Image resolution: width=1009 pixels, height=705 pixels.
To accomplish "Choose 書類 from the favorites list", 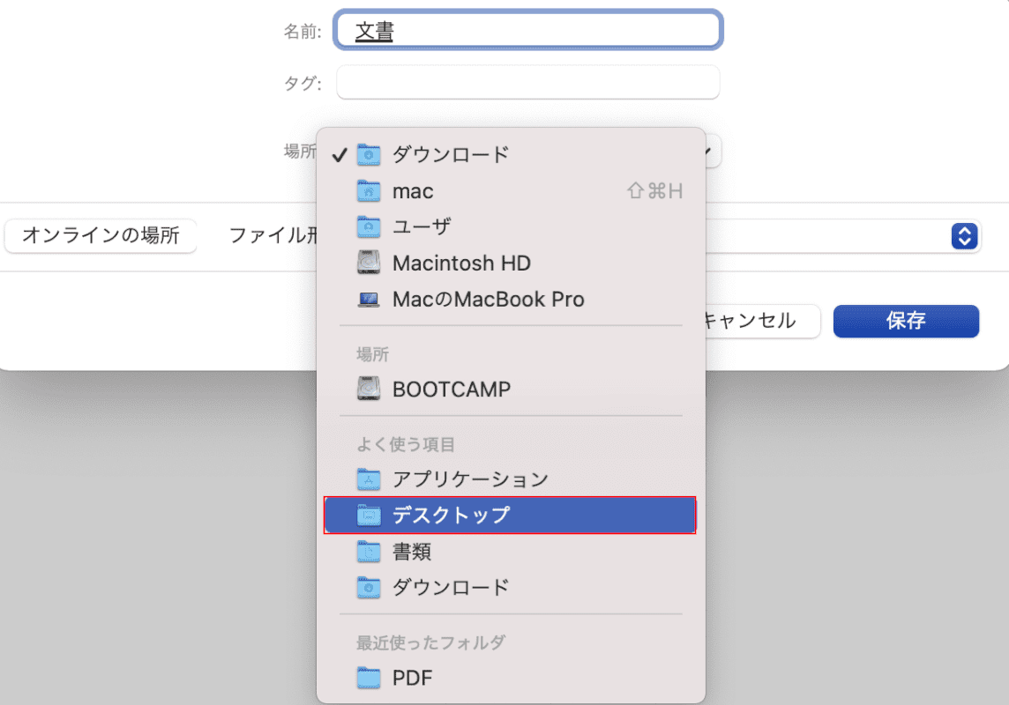I will 511,552.
